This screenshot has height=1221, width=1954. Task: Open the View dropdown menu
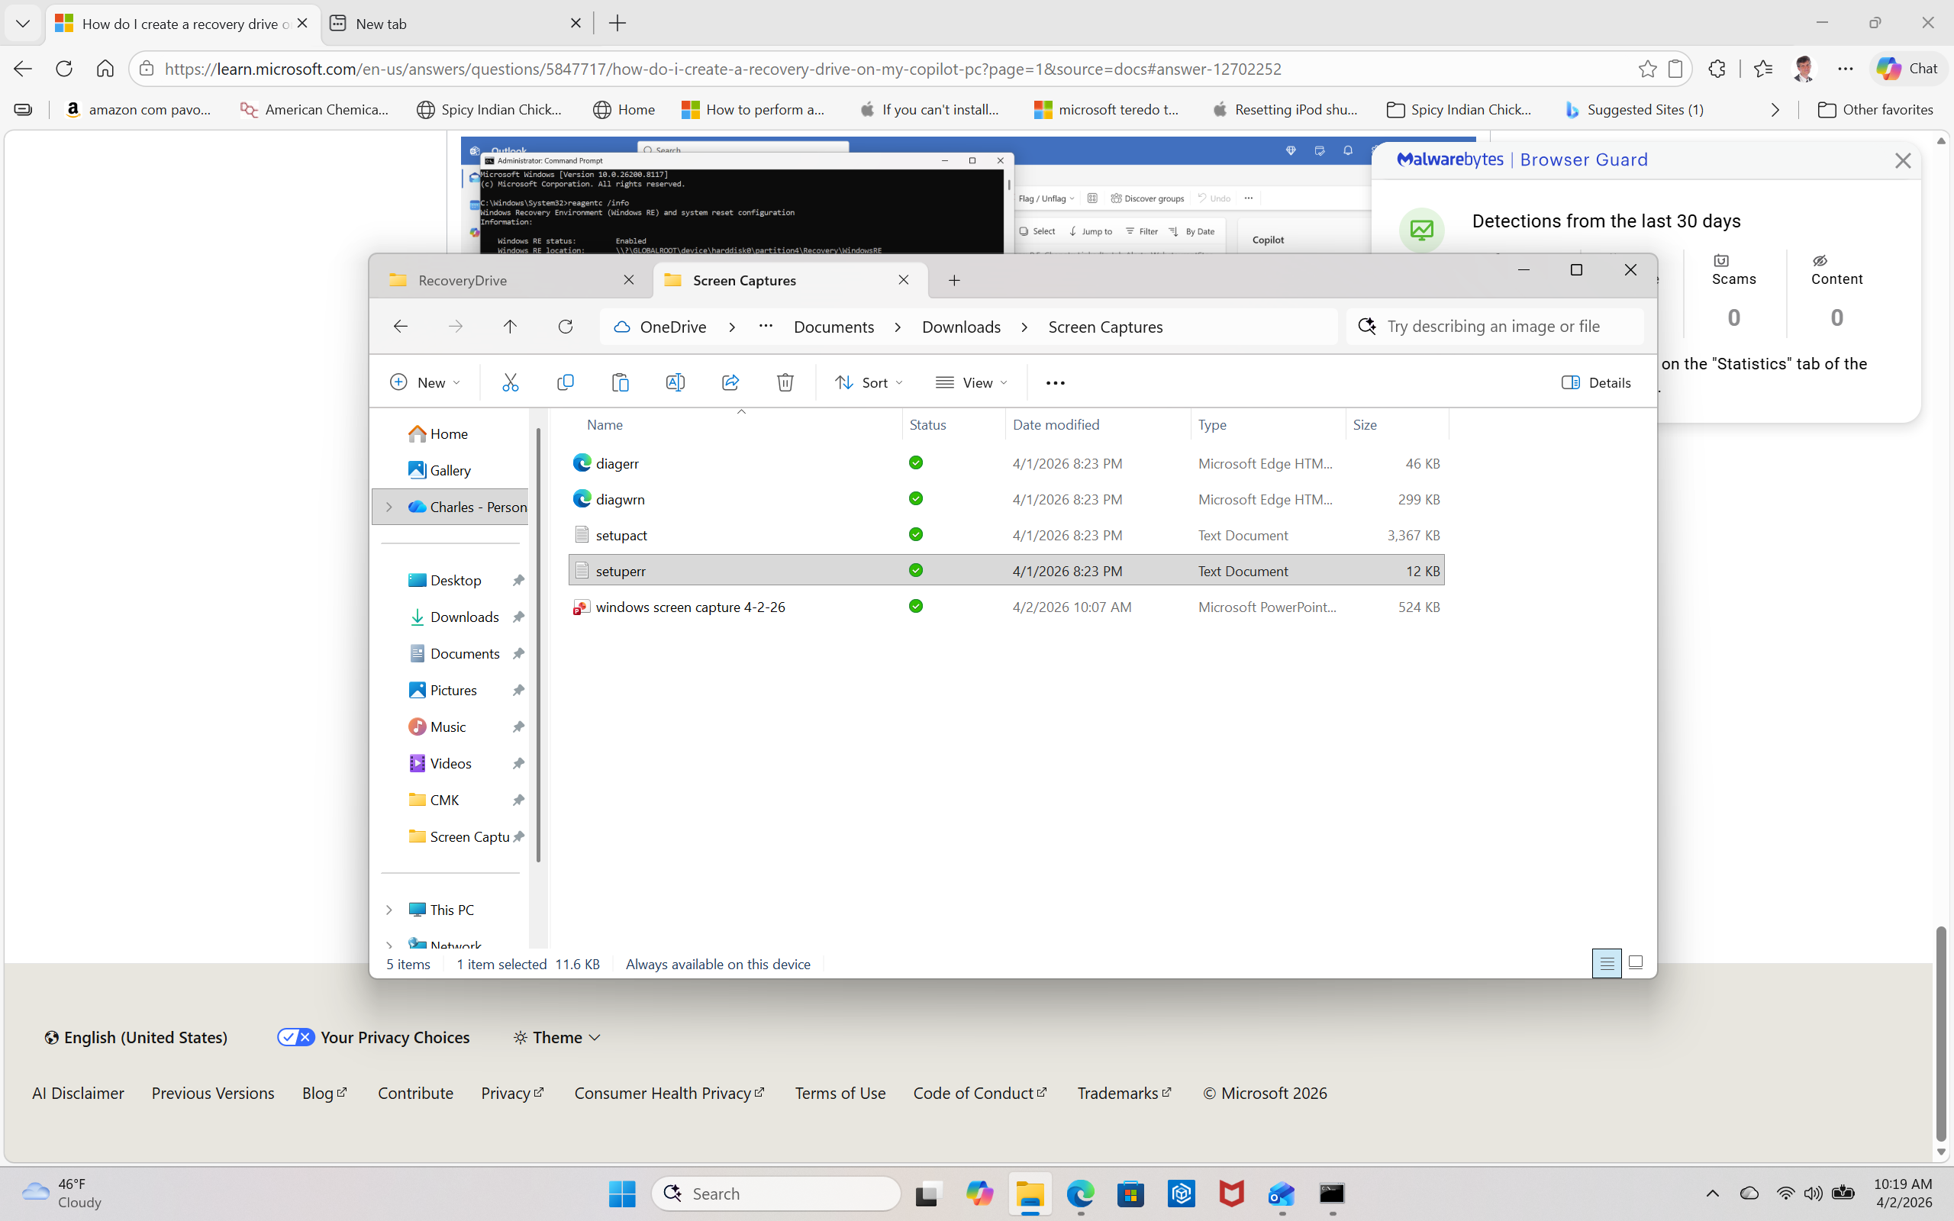tap(972, 382)
